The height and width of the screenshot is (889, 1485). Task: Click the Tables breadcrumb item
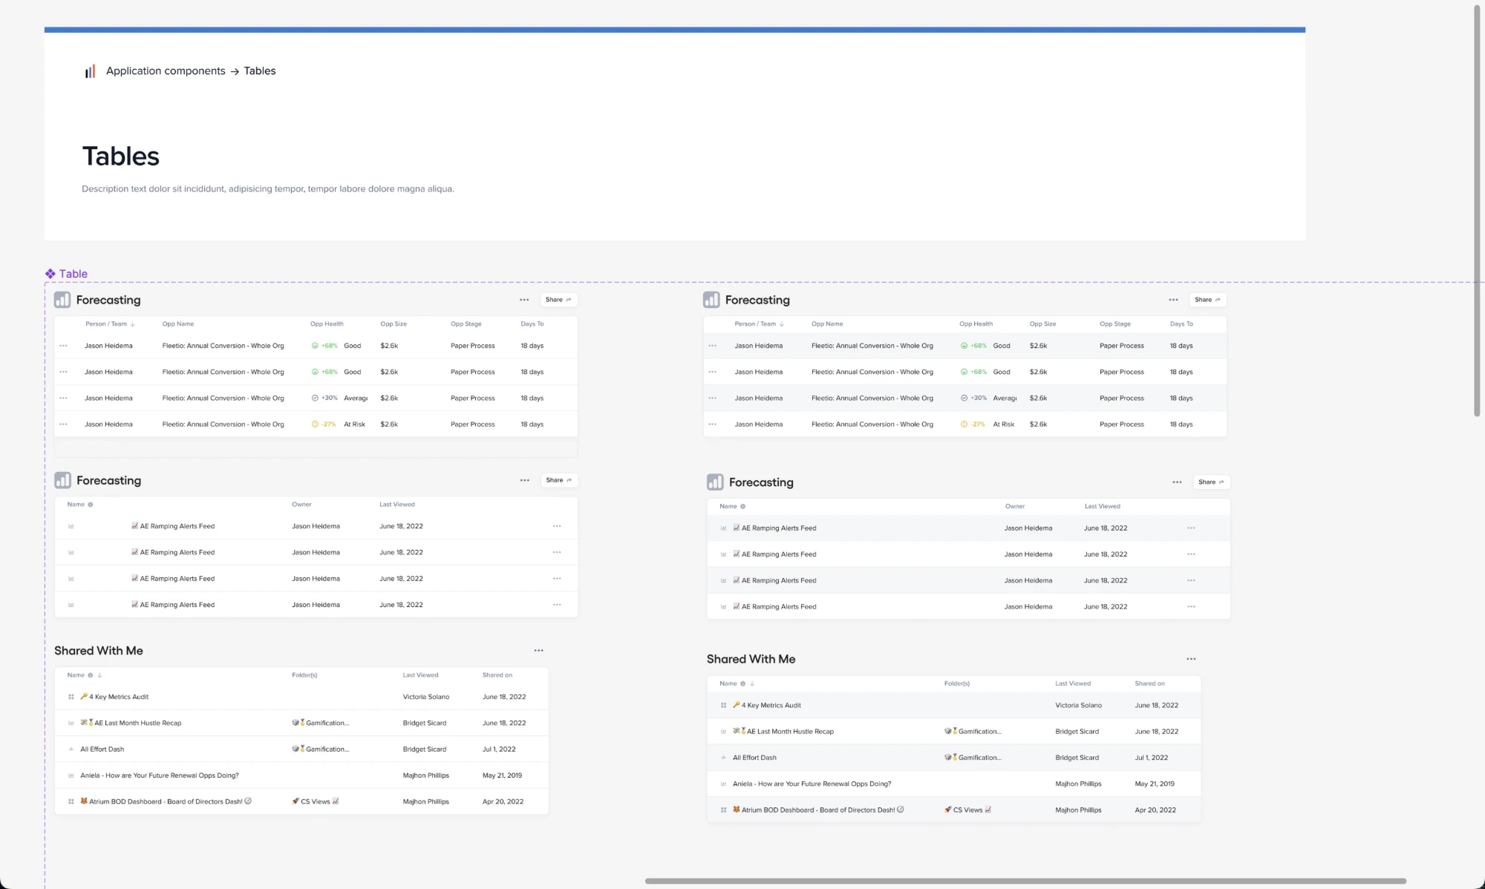tap(260, 70)
